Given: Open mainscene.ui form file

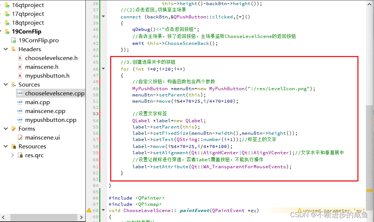Looking at the screenshot, I should point(42,137).
